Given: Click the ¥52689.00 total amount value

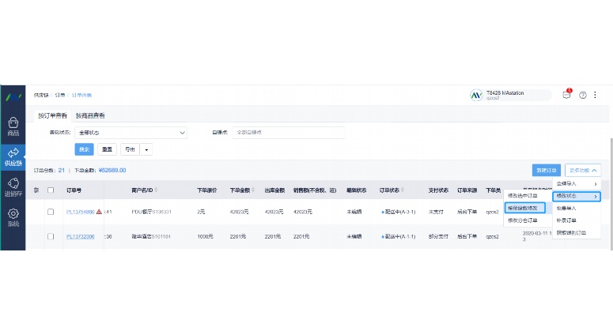Looking at the screenshot, I should click(112, 170).
